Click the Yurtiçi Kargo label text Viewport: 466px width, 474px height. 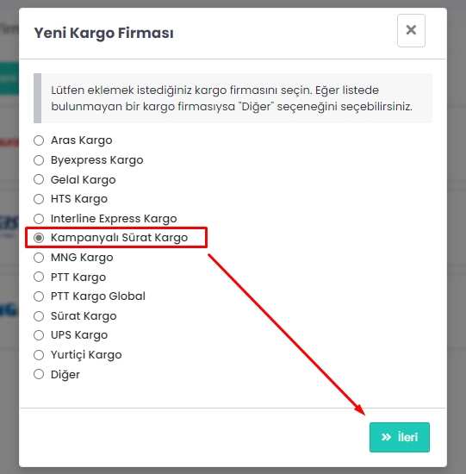pos(86,355)
